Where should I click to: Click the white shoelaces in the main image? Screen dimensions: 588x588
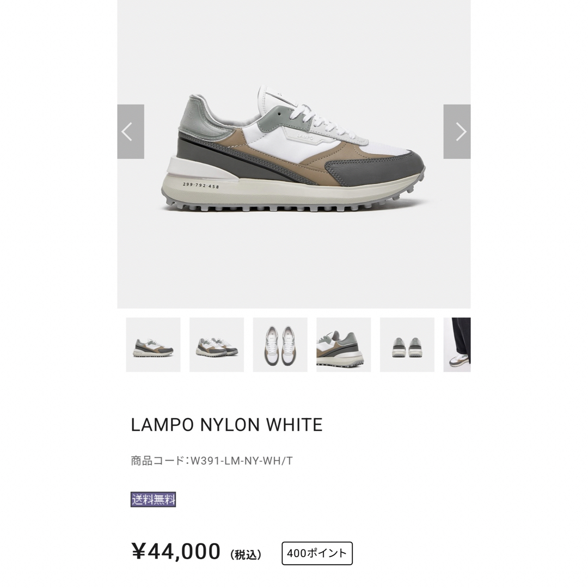[324, 119]
